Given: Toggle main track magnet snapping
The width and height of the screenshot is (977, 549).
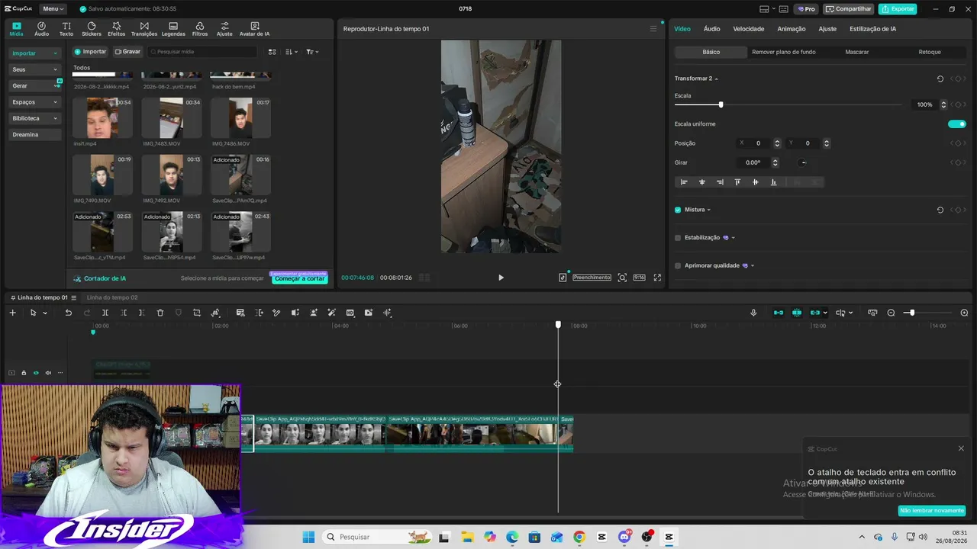Looking at the screenshot, I should (779, 313).
